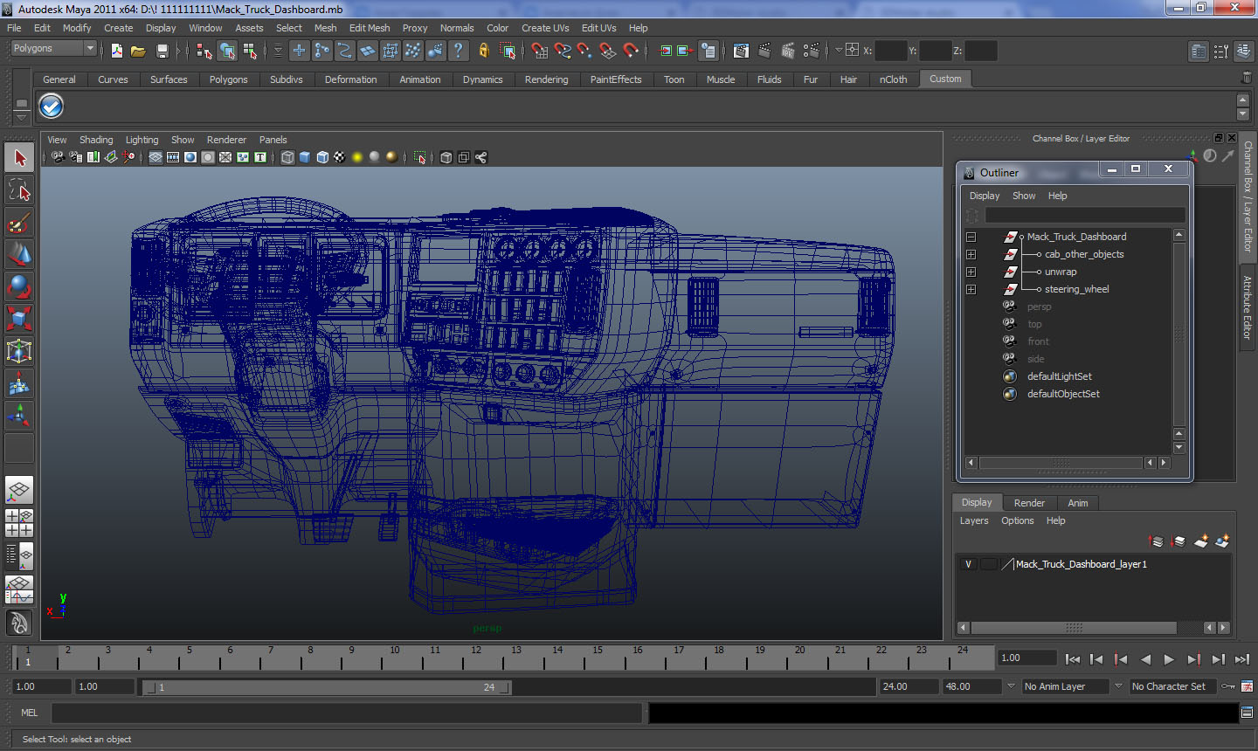The width and height of the screenshot is (1258, 751).
Task: Expand the steering_wheel node
Action: pos(971,289)
